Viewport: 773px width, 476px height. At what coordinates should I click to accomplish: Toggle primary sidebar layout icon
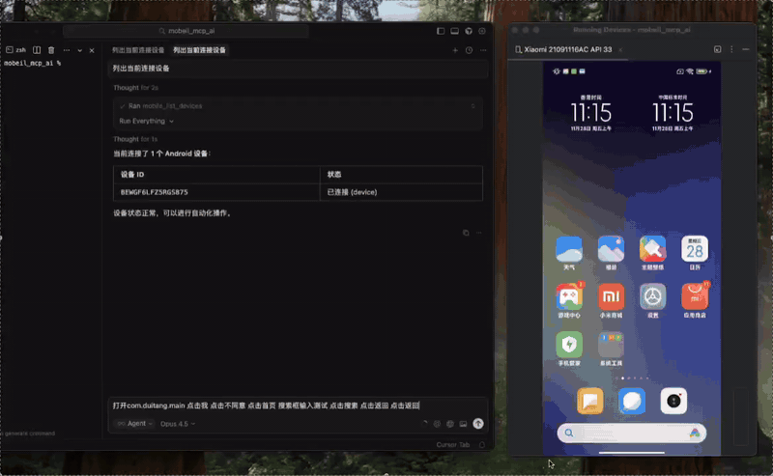[441, 31]
